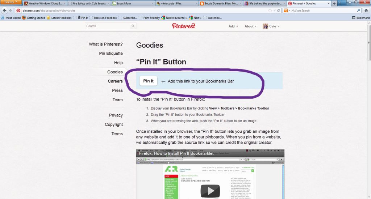The height and width of the screenshot is (199, 371).
Task: Open the Privacy link
Action: tap(116, 115)
